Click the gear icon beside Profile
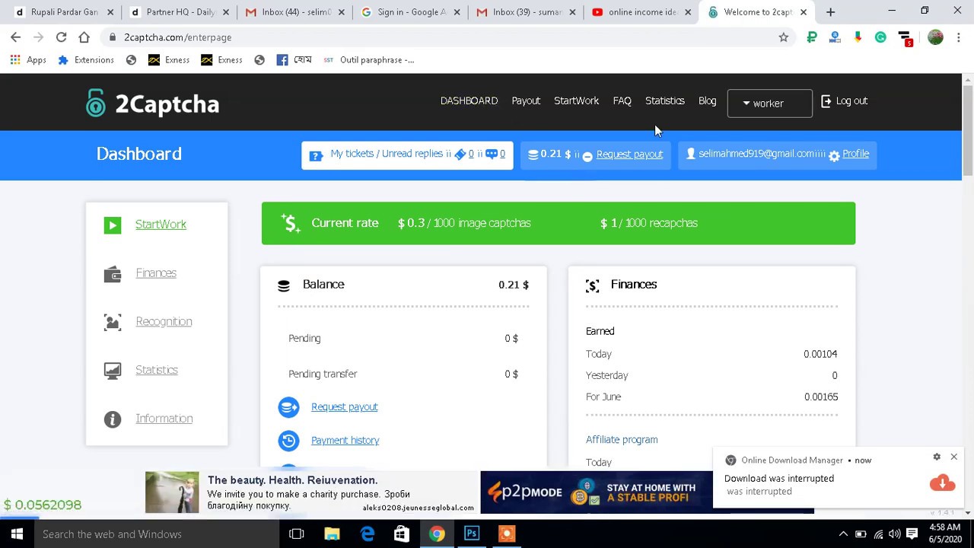The width and height of the screenshot is (974, 548). [x=834, y=155]
